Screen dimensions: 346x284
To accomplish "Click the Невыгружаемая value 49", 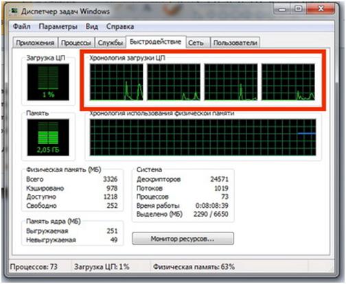I will point(114,239).
